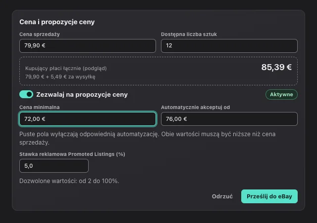
Task: Click the 'Cena i propozycje ceny' heading
Action: [57, 22]
